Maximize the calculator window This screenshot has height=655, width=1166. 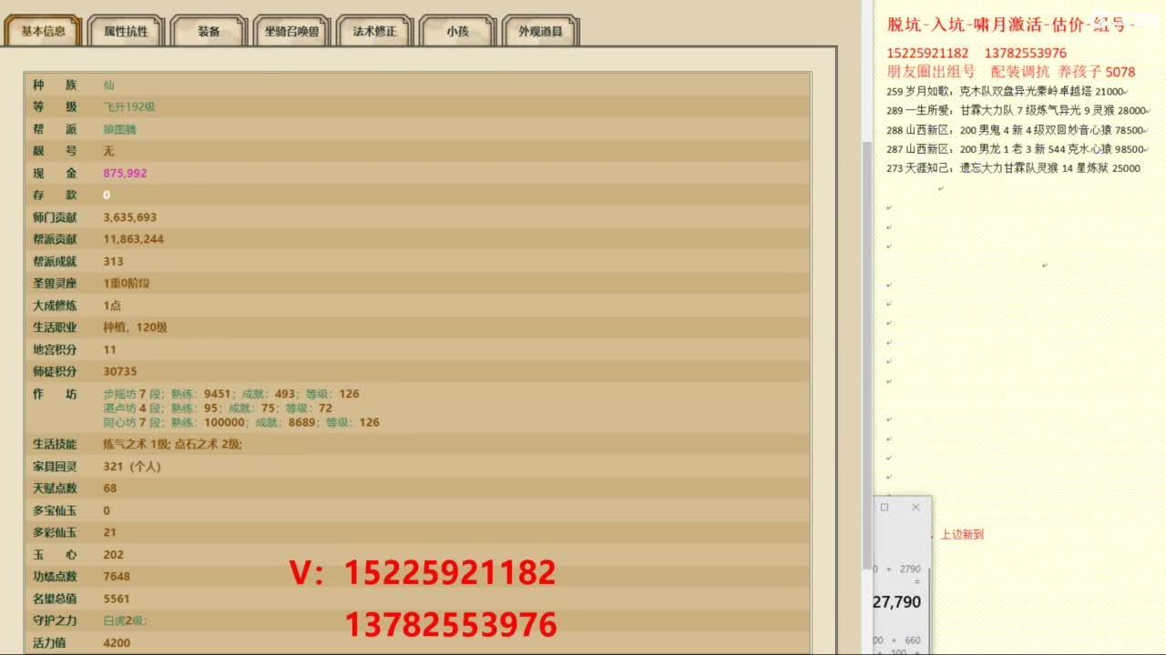click(x=885, y=508)
